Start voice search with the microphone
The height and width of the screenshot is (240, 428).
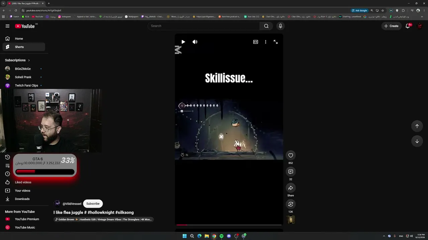pos(280,26)
